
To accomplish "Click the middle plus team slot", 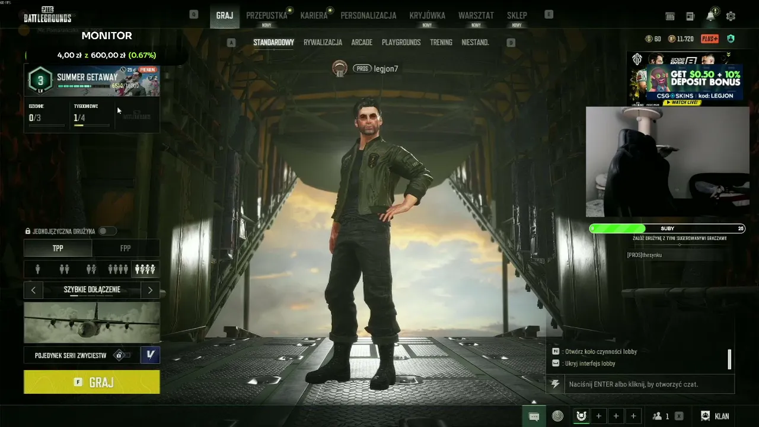I will pos(616,416).
